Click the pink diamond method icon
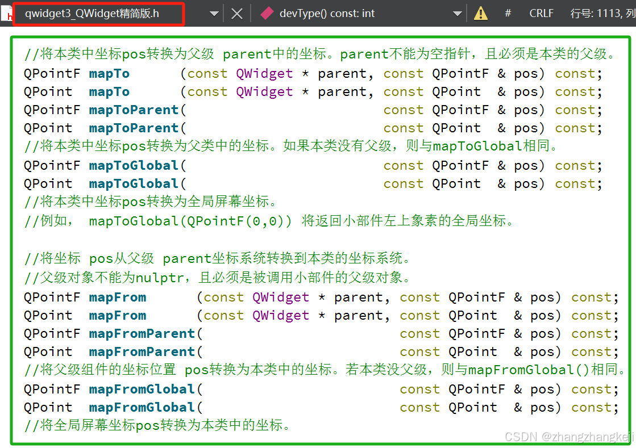Screen dimensions: 636x448 [x=267, y=14]
